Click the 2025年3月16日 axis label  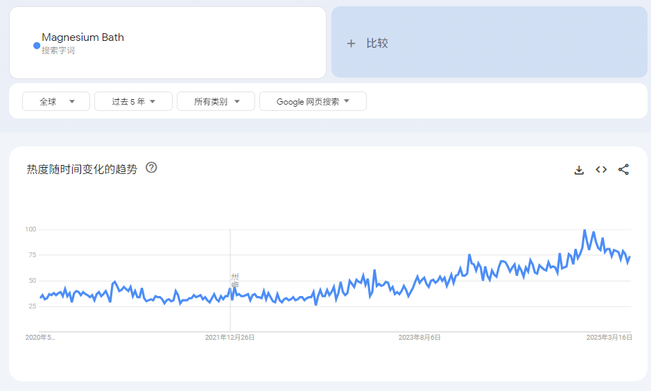(x=609, y=338)
